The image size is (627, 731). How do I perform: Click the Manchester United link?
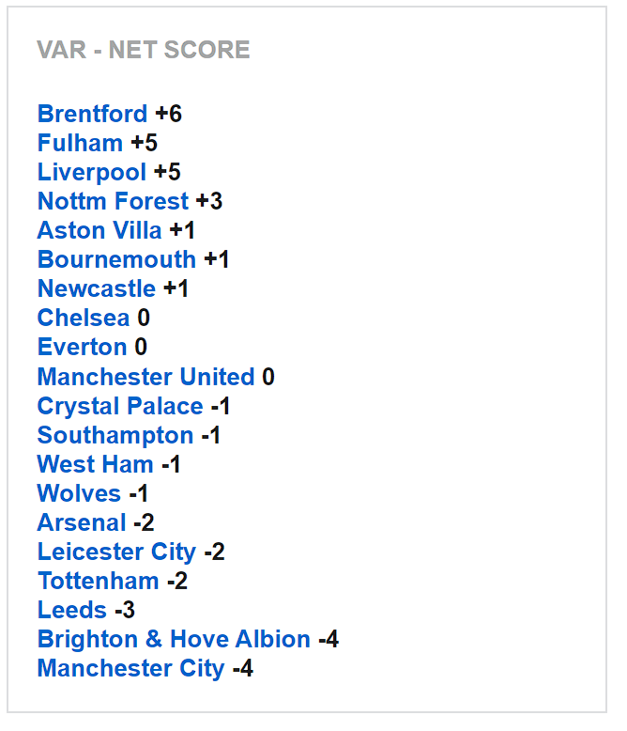pyautogui.click(x=145, y=377)
